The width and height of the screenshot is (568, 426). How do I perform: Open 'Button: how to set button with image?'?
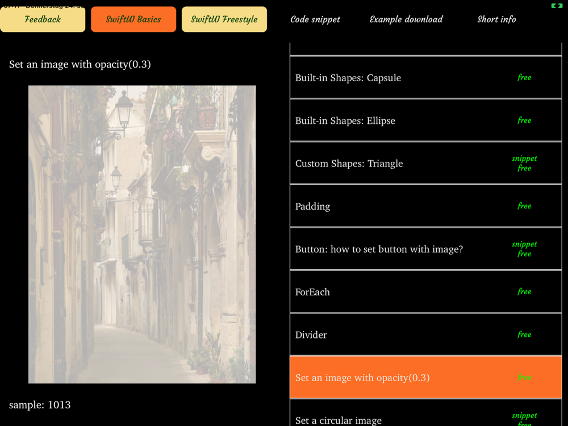point(425,249)
